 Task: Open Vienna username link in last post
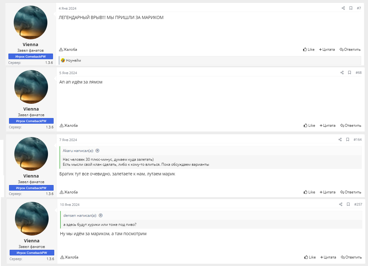[32, 241]
